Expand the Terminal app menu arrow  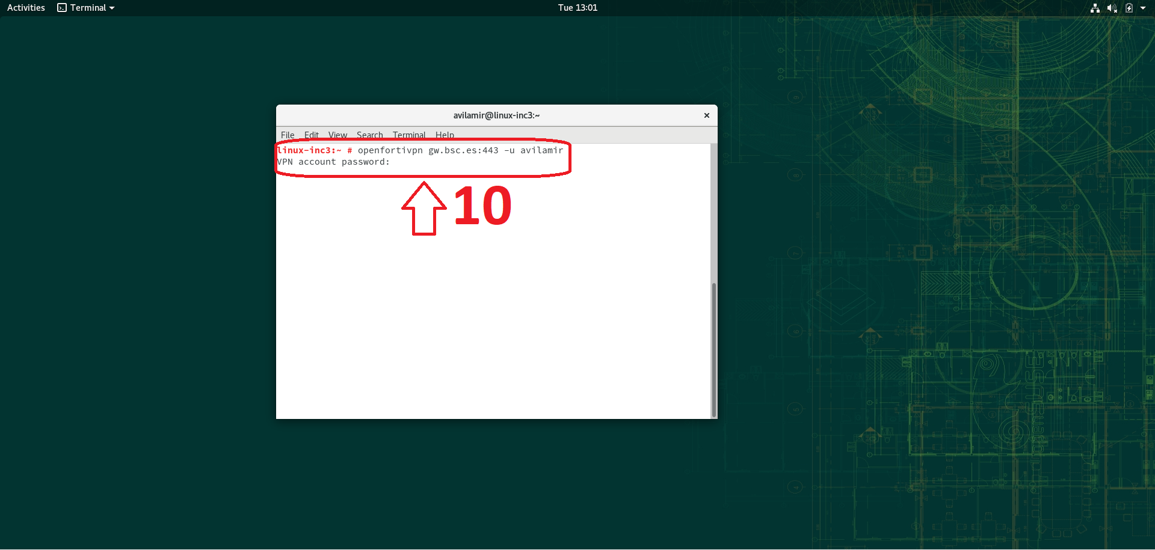pyautogui.click(x=112, y=8)
